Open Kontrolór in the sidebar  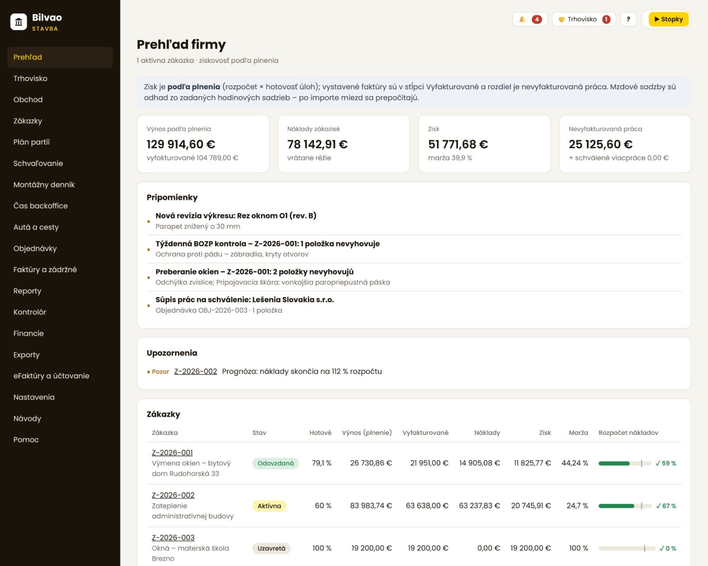point(60,312)
